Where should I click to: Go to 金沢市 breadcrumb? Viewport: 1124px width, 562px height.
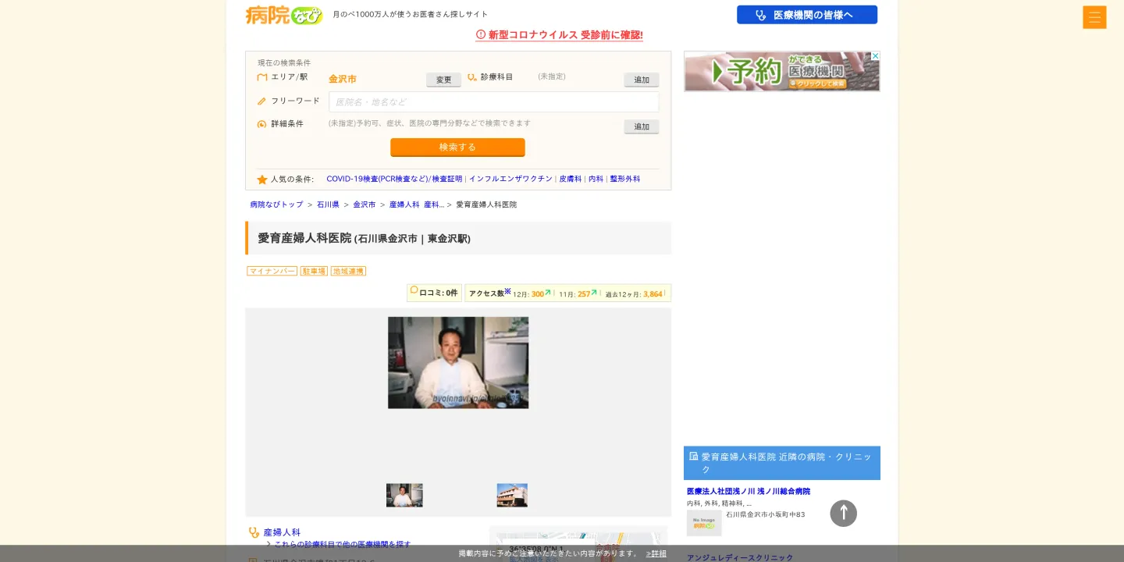365,205
